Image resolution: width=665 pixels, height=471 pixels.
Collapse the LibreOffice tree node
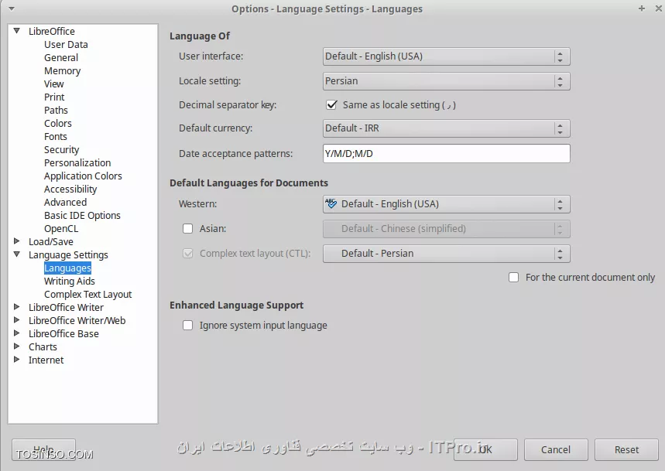tap(16, 31)
